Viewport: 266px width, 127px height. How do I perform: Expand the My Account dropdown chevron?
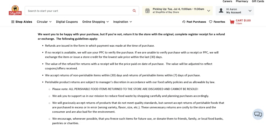[250, 11]
